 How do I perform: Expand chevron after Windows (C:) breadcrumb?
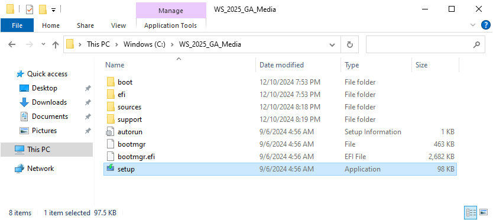[172, 44]
